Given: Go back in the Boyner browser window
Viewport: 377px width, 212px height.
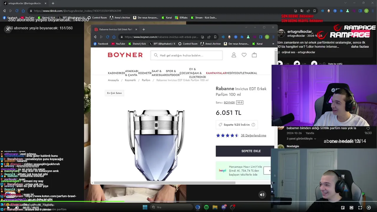Looking at the screenshot, I should point(95,37).
